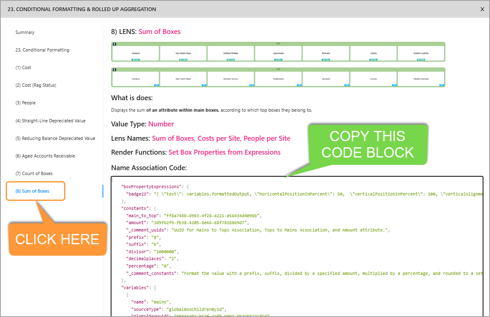
Task: Click the Tasmania box in second diagram
Action: [x=325, y=79]
